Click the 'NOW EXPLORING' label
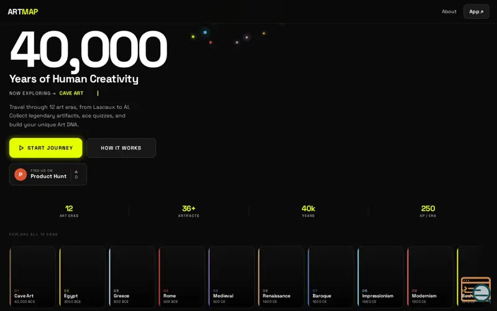This screenshot has height=311, width=497. click(x=30, y=93)
